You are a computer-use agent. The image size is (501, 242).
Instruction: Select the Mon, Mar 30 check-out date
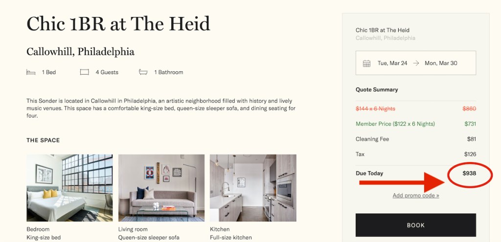441,63
